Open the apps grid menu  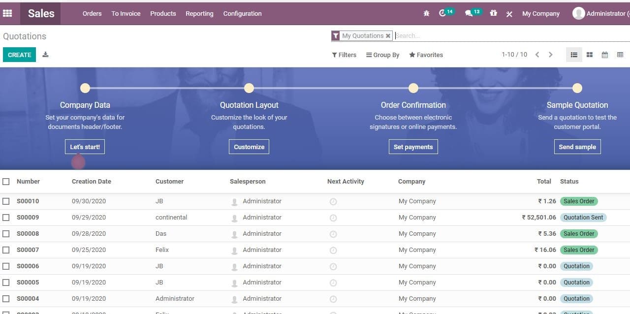tap(7, 13)
